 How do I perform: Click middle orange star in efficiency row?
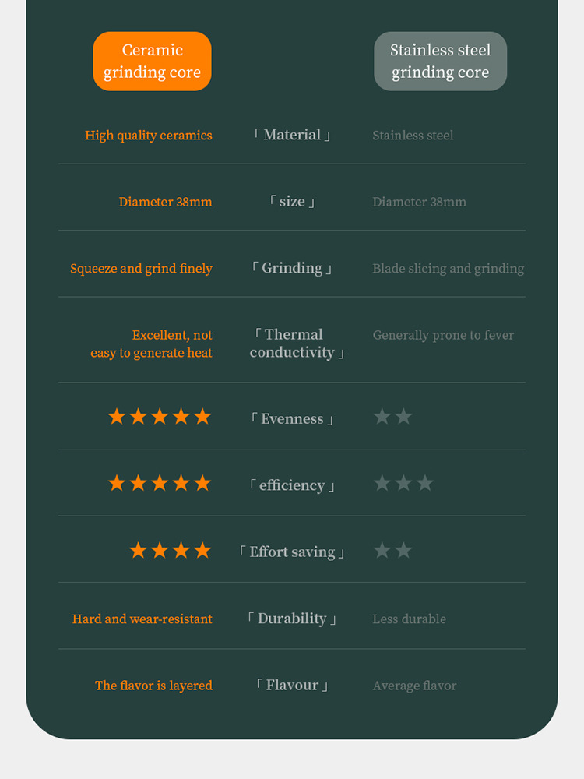(160, 484)
